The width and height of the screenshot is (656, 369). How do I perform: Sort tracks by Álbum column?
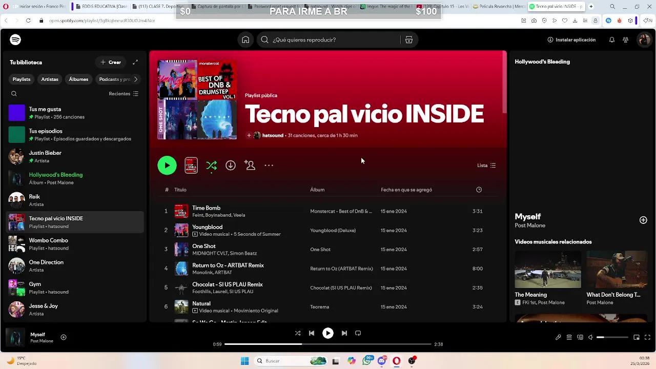click(317, 190)
